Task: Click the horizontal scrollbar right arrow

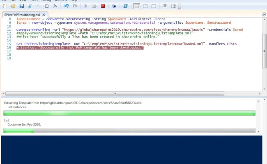Action: click(x=260, y=93)
